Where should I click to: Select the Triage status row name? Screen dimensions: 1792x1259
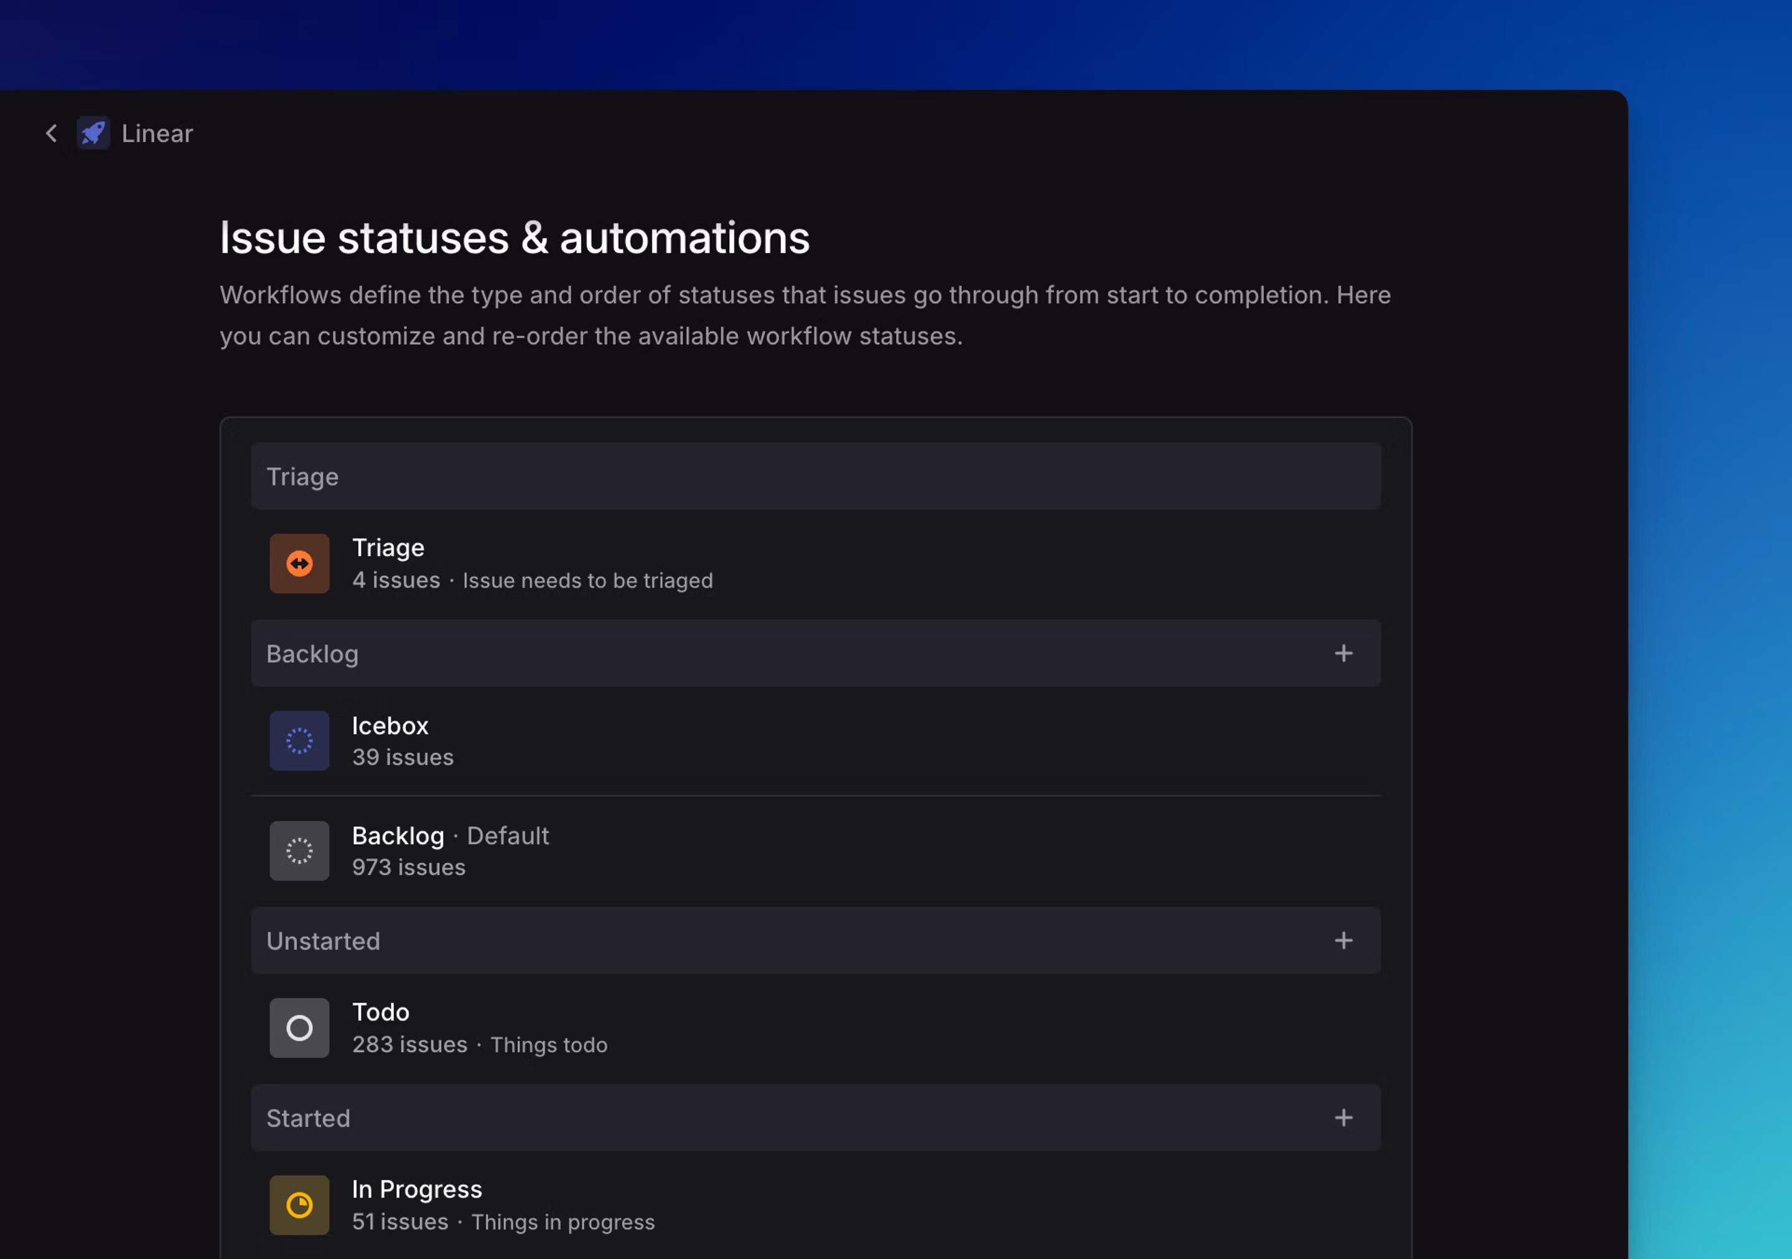click(x=389, y=548)
